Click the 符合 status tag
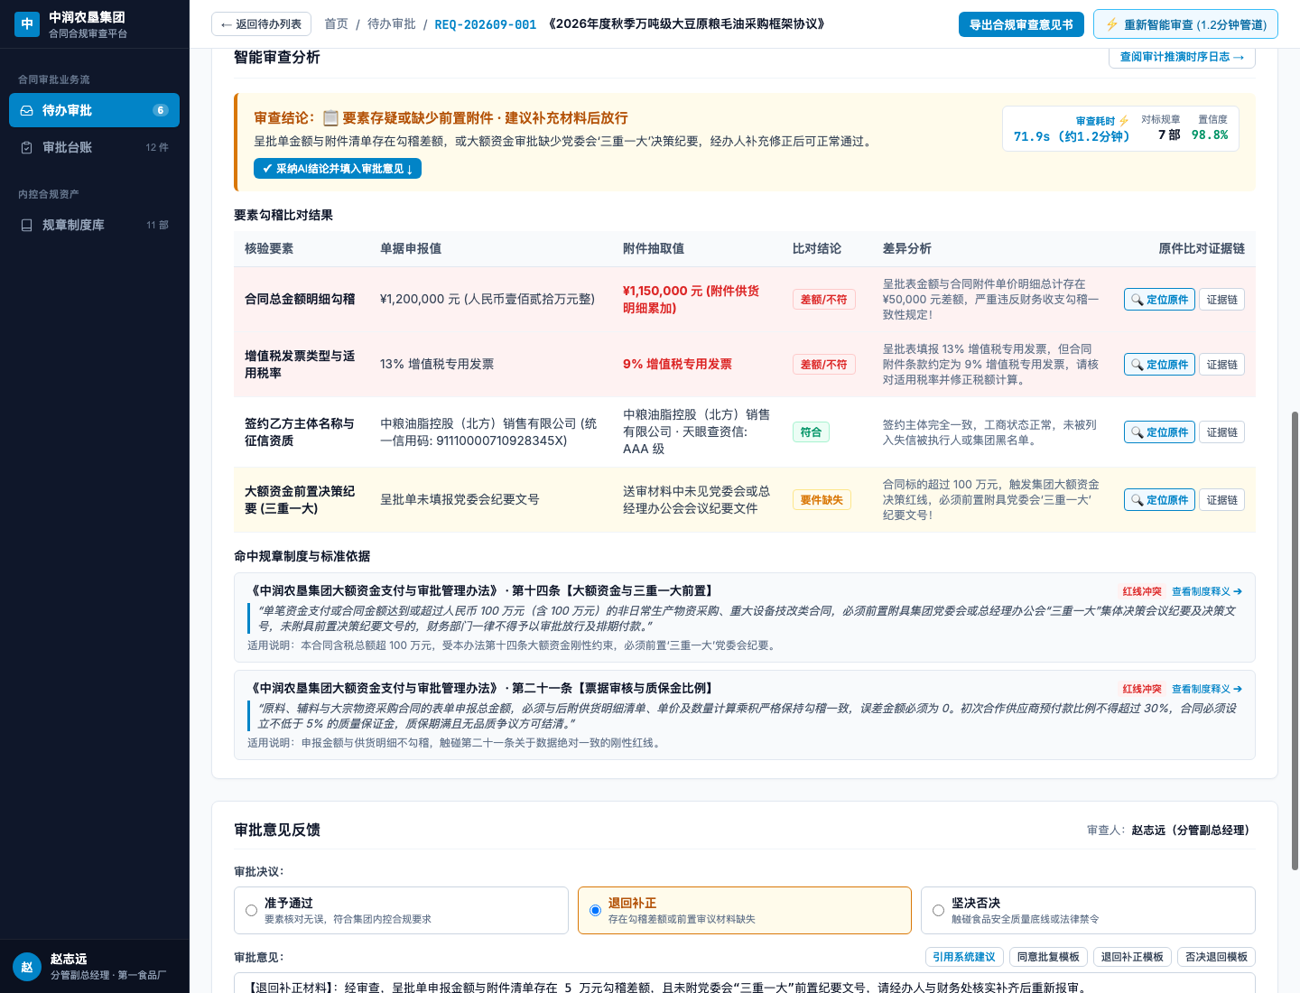Image resolution: width=1300 pixels, height=993 pixels. tap(811, 432)
